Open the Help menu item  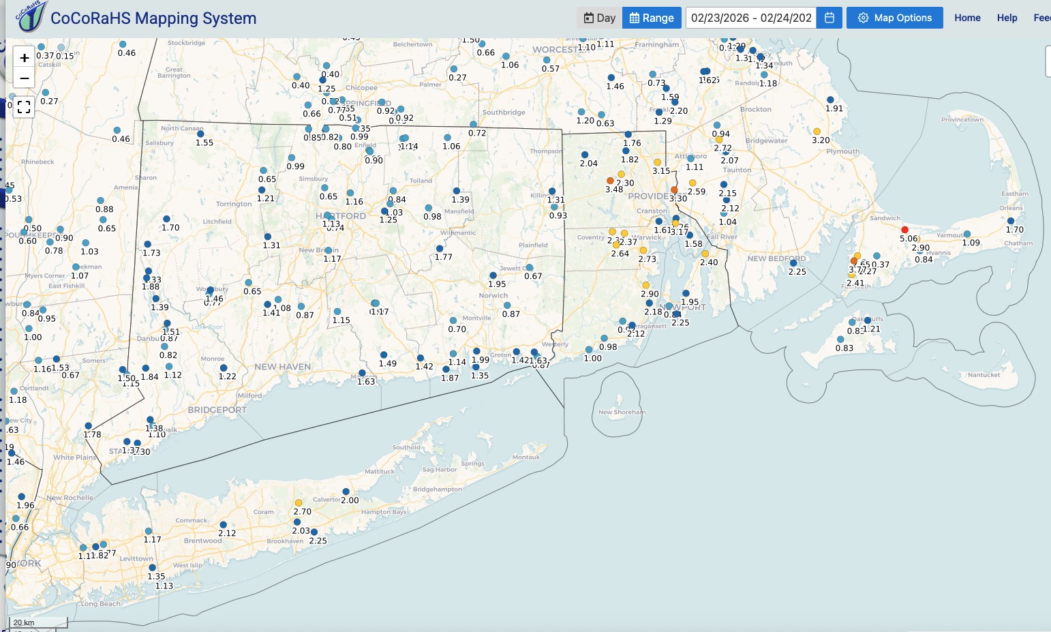1007,18
